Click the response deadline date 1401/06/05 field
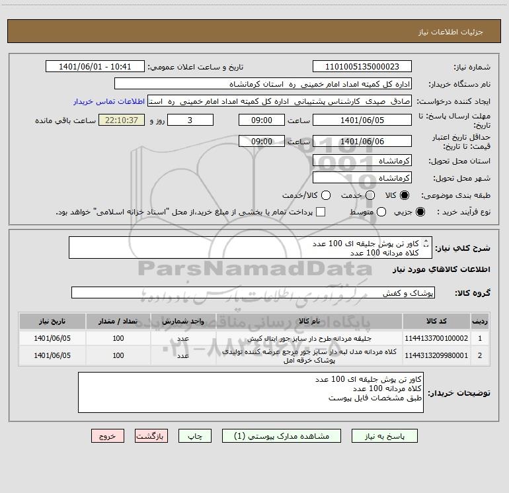 point(362,120)
